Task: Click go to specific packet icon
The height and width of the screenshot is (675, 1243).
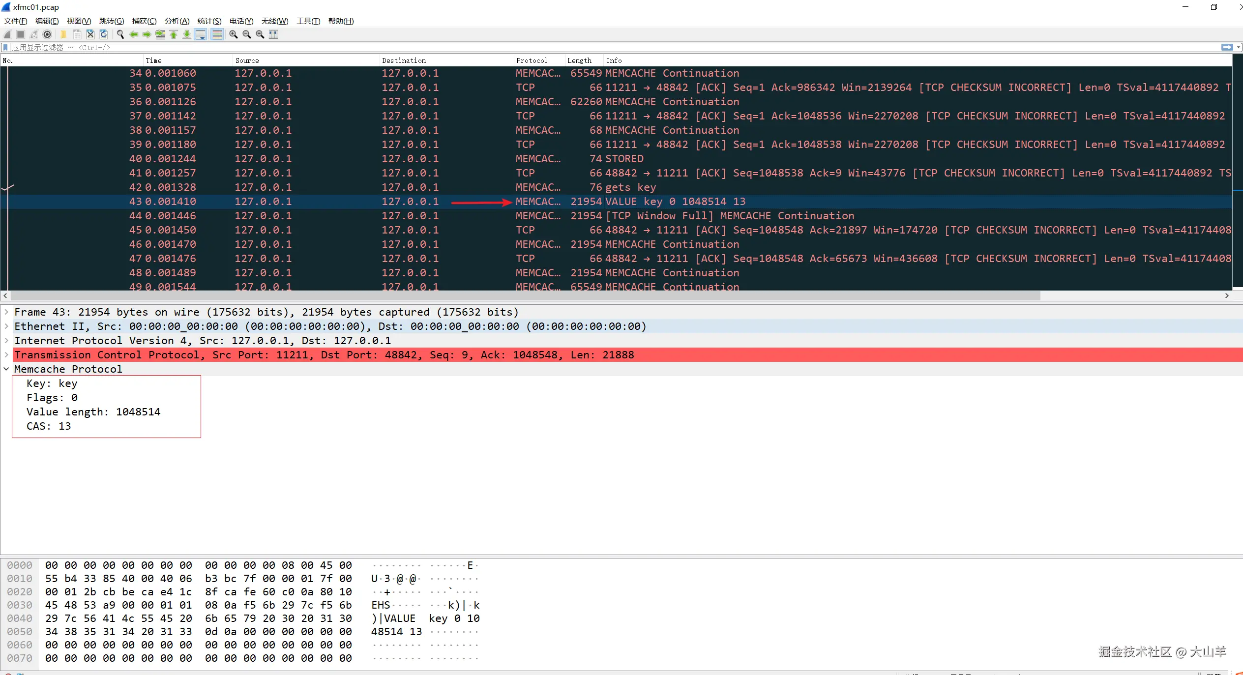Action: [x=160, y=34]
